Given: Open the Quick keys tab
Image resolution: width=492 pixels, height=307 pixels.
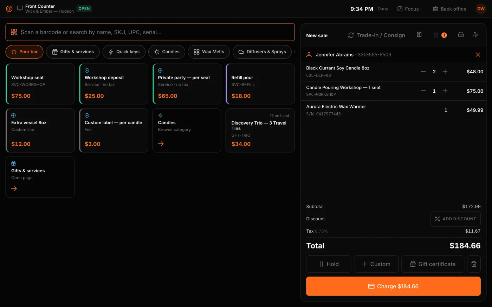Looking at the screenshot, I should (124, 52).
